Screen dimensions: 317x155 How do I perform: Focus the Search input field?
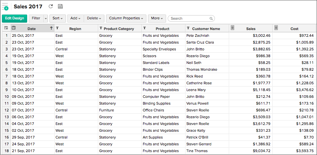click(x=189, y=19)
